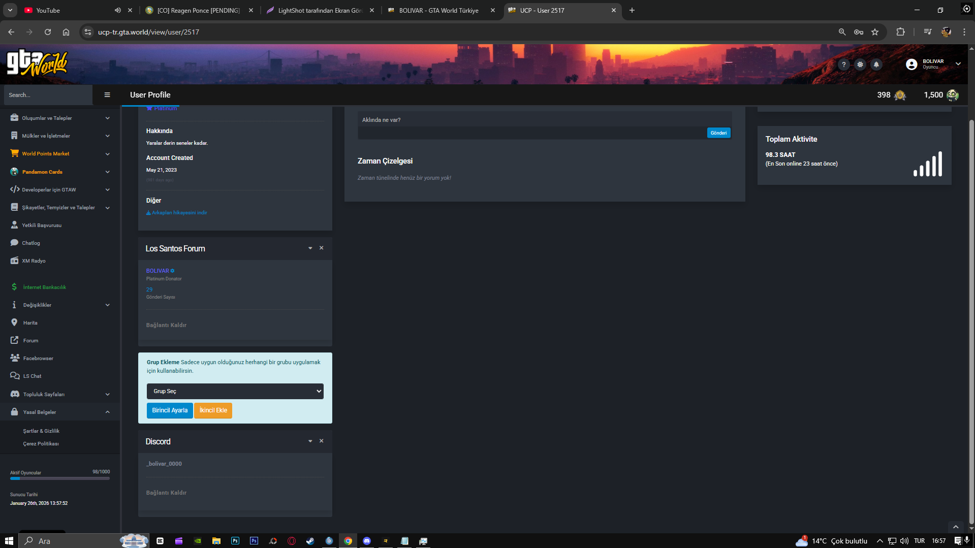Click the Aktif Oyuncular progress bar
This screenshot has height=548, width=975.
pos(60,478)
